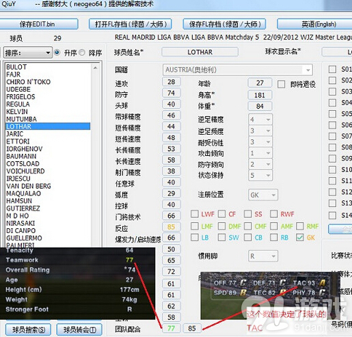Toggle DMF position checkbox
352x337 pixels.
[221, 226]
